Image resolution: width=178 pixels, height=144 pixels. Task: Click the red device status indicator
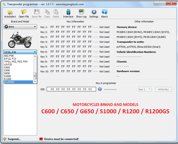tap(41, 139)
